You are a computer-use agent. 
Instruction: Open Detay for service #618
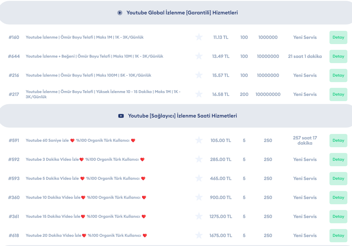coord(338,236)
